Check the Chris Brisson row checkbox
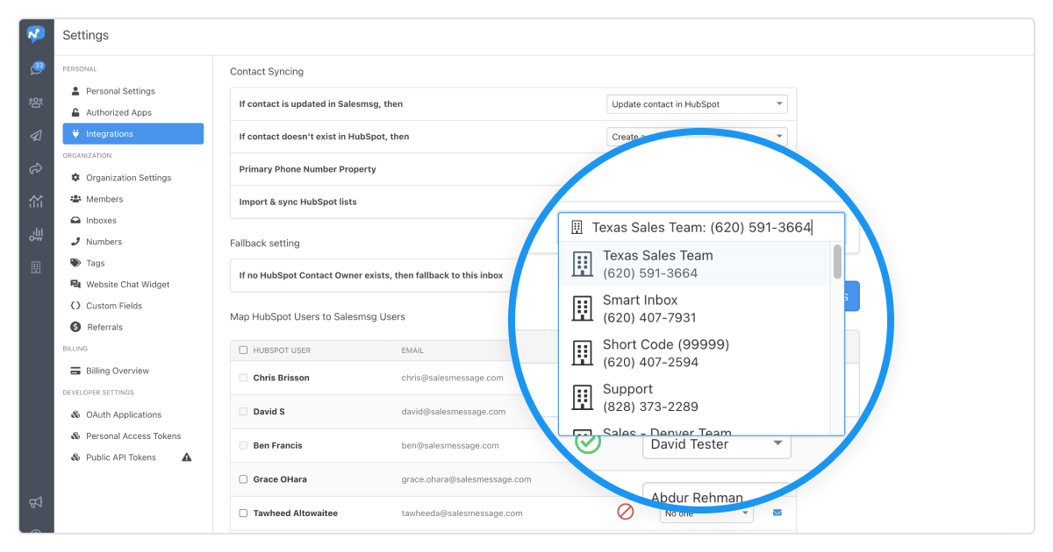1053x552 pixels. (243, 378)
